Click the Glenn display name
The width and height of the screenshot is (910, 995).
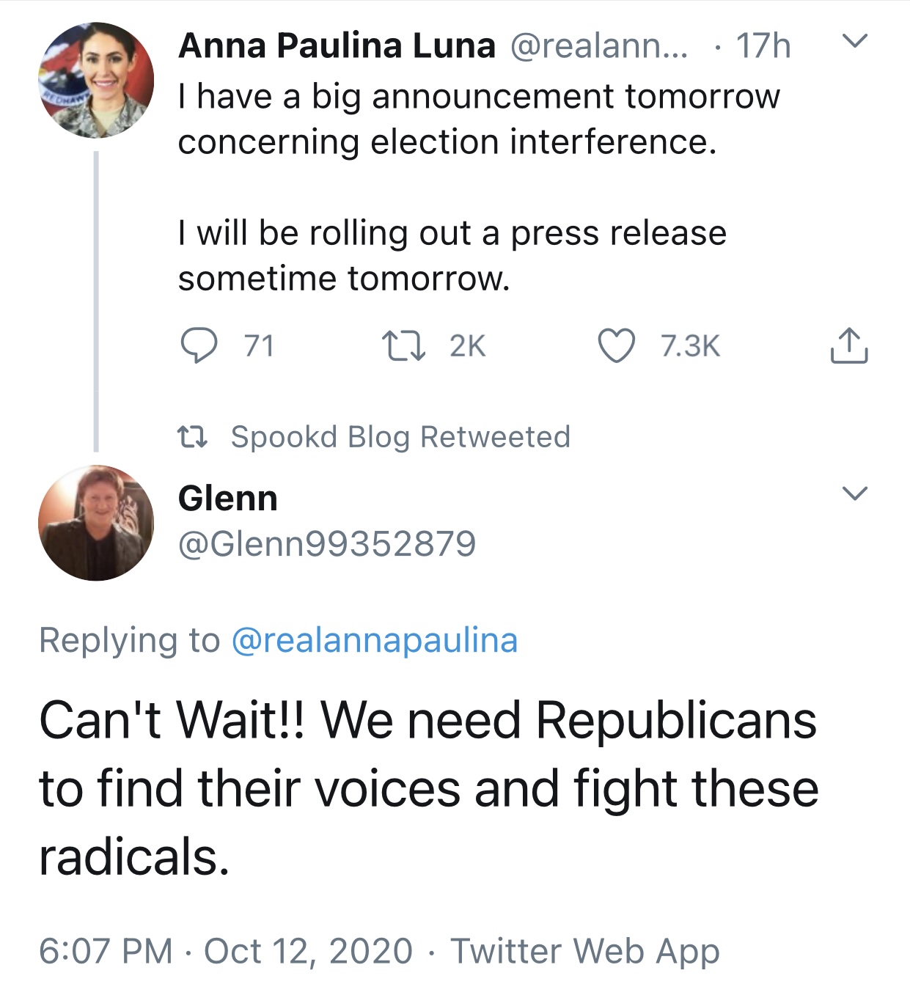228,499
